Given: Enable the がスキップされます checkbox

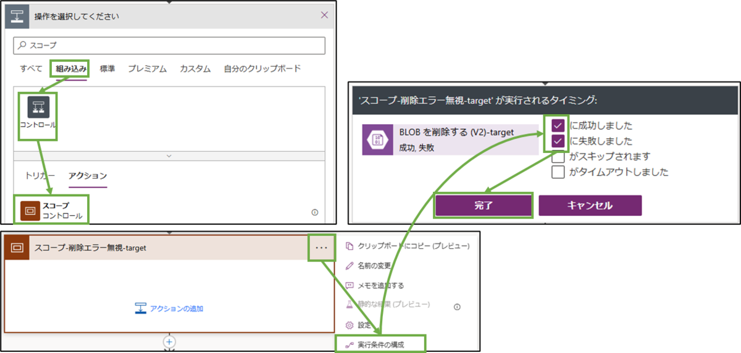Looking at the screenshot, I should 558,156.
